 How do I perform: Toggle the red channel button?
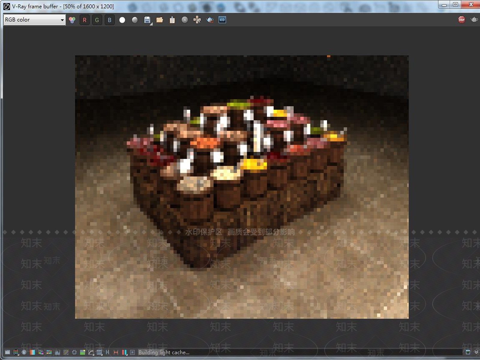coord(85,20)
